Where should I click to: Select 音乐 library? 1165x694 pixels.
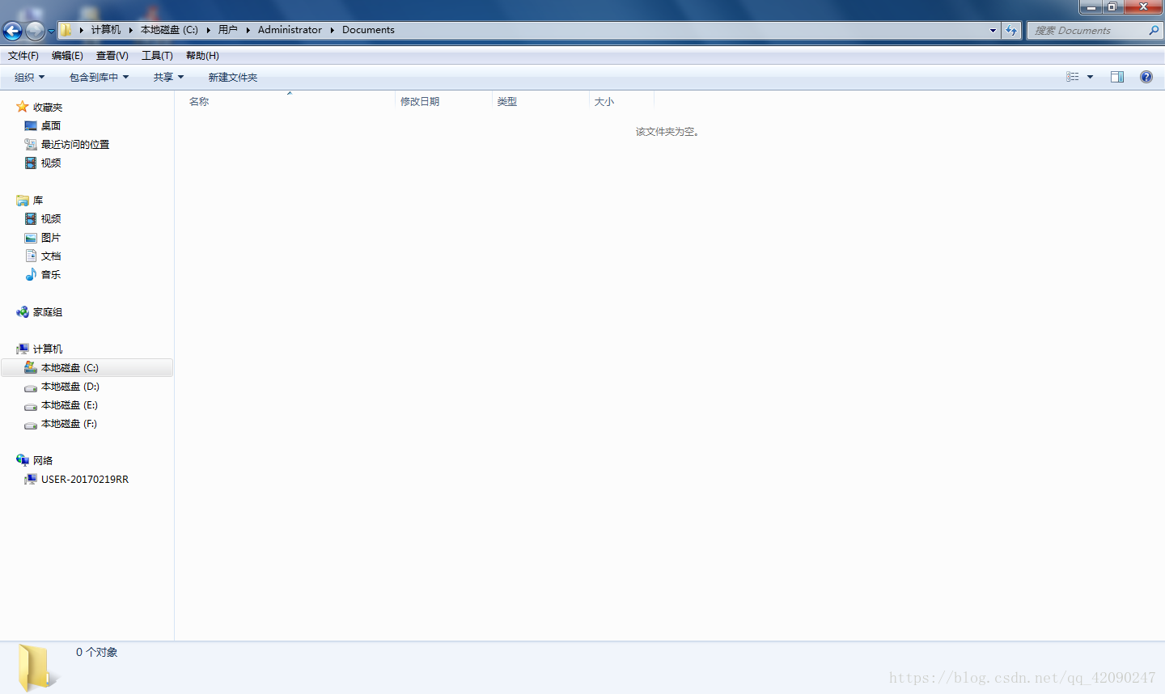(x=51, y=275)
